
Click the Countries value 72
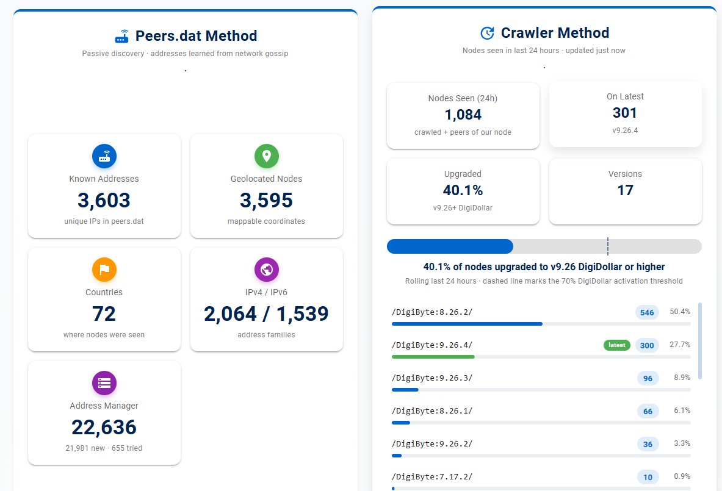pos(104,314)
